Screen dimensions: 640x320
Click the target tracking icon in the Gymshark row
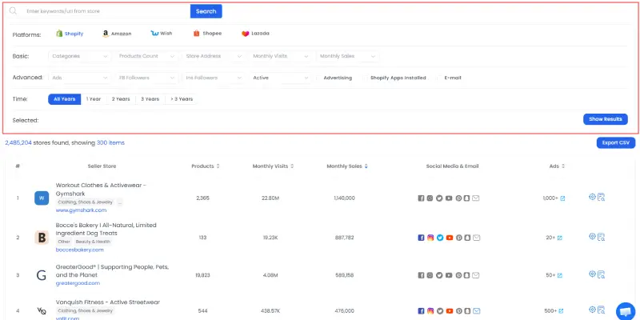click(x=592, y=197)
